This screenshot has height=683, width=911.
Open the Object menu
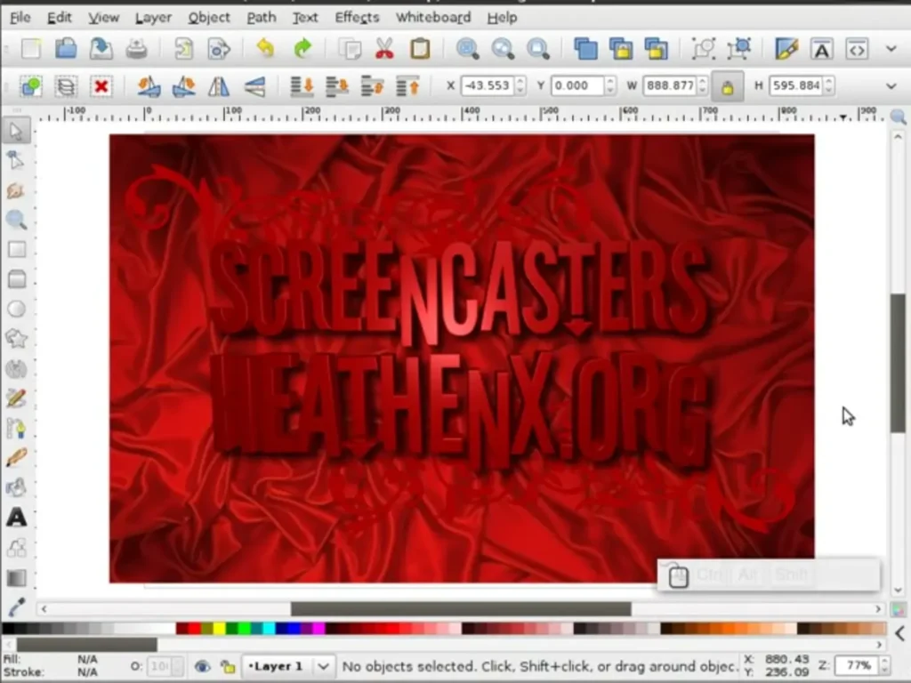(x=209, y=18)
